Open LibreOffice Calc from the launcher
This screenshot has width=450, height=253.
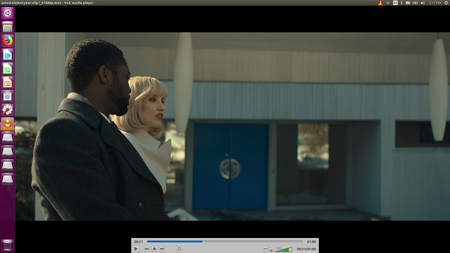(7, 68)
